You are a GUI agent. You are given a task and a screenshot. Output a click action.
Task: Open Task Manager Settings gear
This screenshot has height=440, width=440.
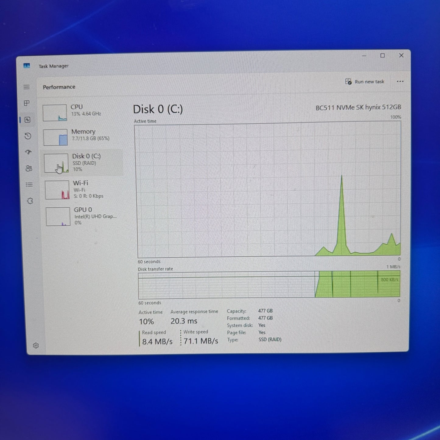[36, 345]
